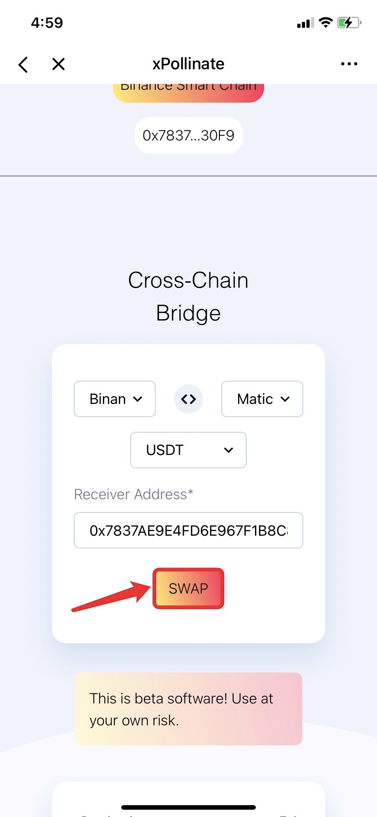
Task: Tap the cellular signal bars icon
Action: click(305, 23)
